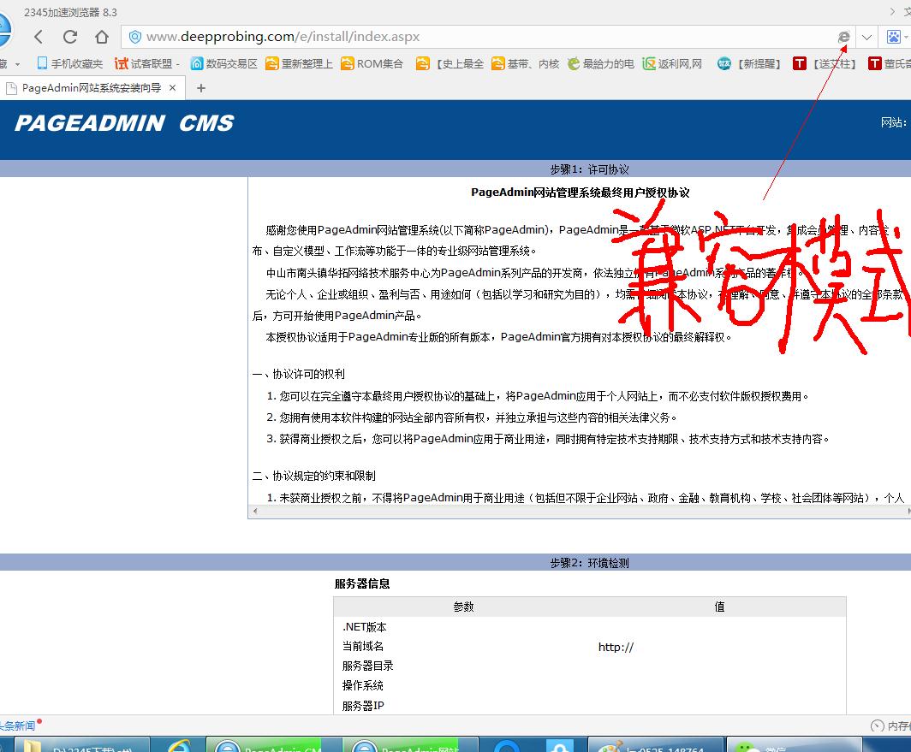Switch to IE compatibility mode icon

[x=843, y=37]
